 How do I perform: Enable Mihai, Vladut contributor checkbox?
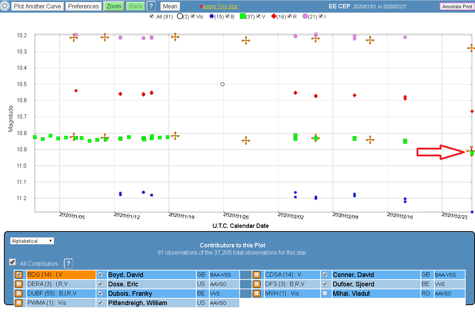click(325, 294)
